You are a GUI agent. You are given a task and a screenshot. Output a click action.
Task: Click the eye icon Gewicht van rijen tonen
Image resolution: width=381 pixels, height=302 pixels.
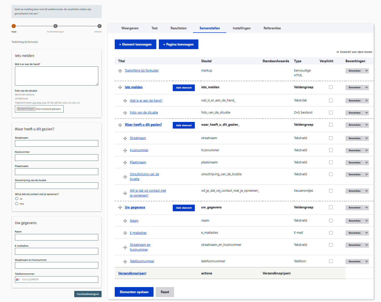(338, 52)
